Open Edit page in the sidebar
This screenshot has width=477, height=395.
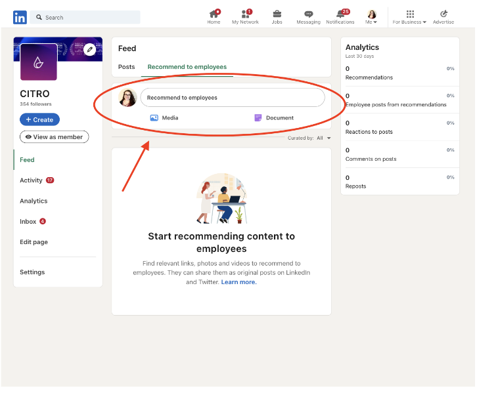click(34, 242)
